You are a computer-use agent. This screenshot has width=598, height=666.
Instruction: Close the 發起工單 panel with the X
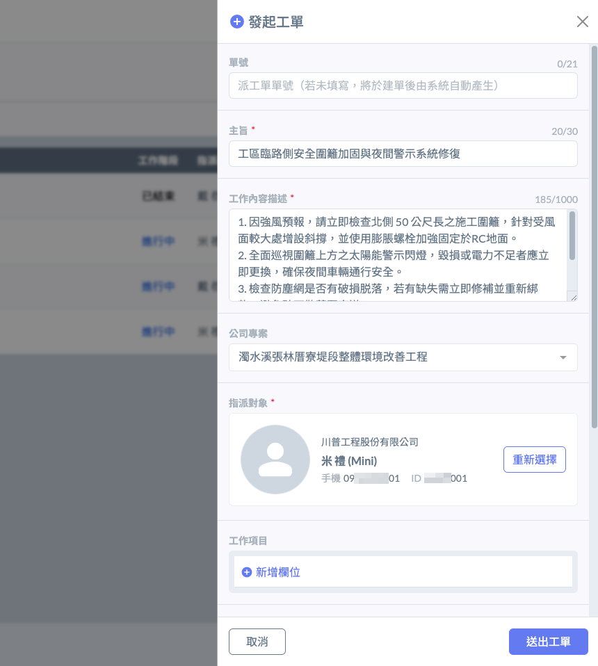[583, 22]
